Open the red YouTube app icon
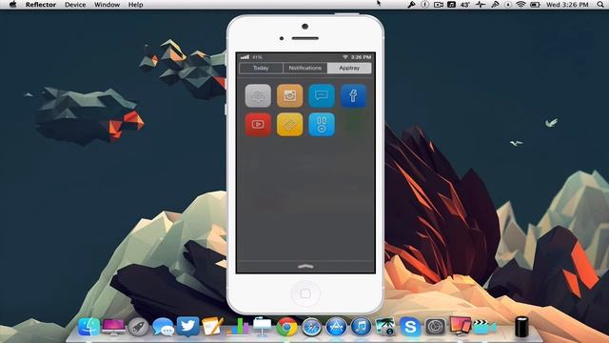609x343 pixels. pos(258,125)
